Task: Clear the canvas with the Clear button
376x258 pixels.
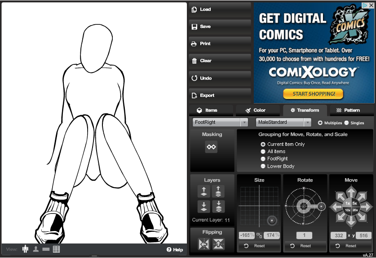Action: click(x=220, y=61)
